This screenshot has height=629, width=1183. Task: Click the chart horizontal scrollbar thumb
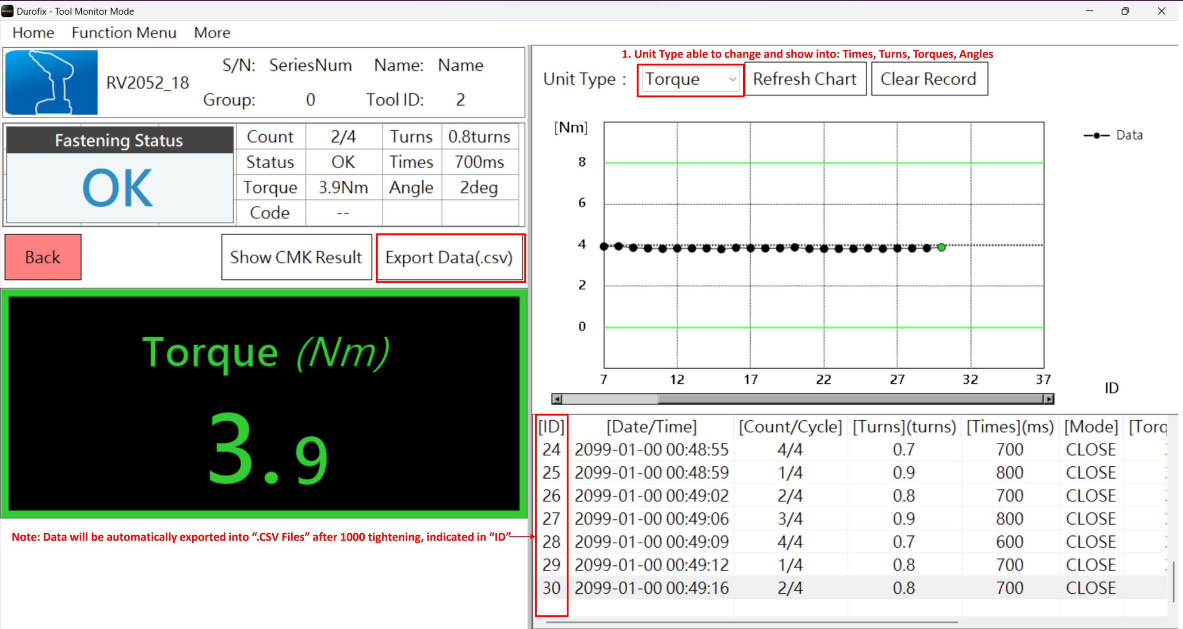click(x=850, y=399)
